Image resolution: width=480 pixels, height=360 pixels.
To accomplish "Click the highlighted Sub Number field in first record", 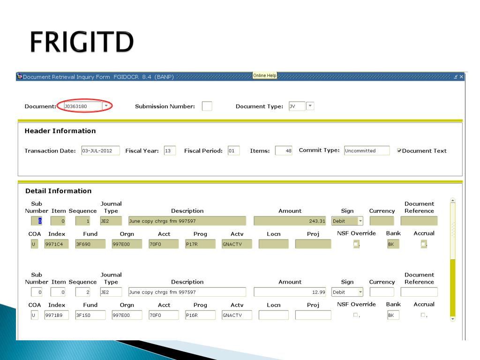I will click(37, 221).
